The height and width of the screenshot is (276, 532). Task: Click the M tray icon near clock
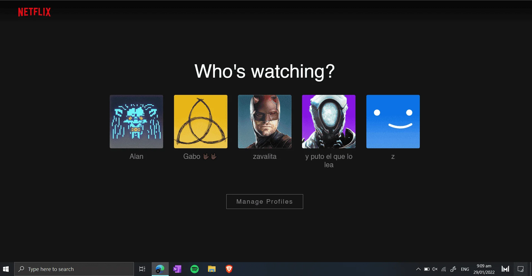pos(505,269)
